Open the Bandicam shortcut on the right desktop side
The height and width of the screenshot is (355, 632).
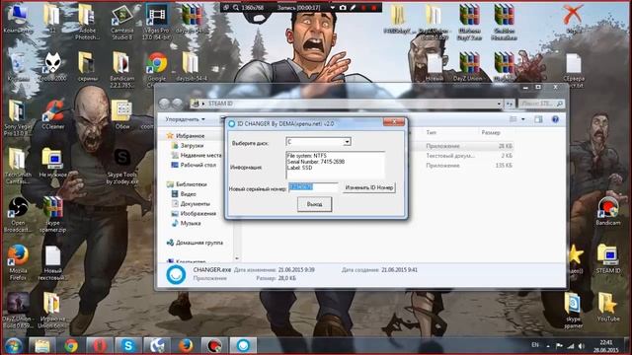(608, 211)
